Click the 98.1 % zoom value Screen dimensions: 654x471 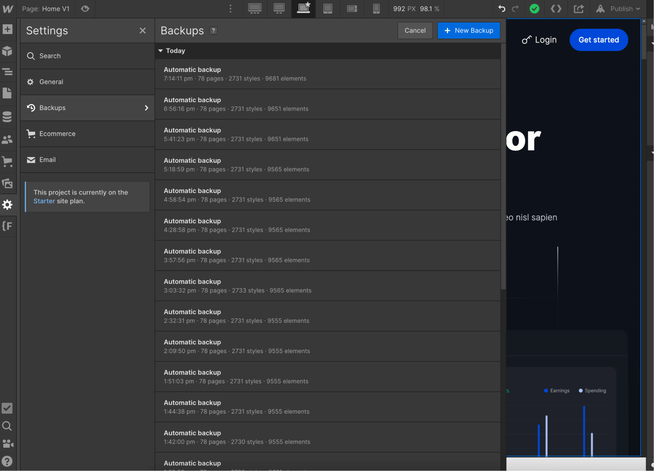(x=429, y=9)
